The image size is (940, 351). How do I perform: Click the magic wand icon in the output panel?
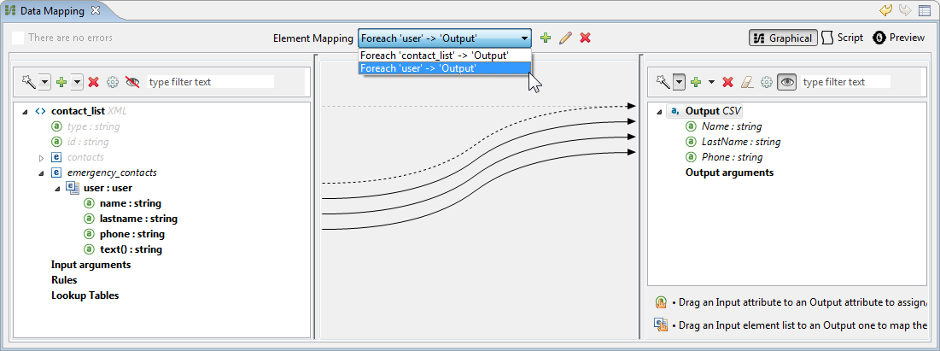click(x=662, y=82)
